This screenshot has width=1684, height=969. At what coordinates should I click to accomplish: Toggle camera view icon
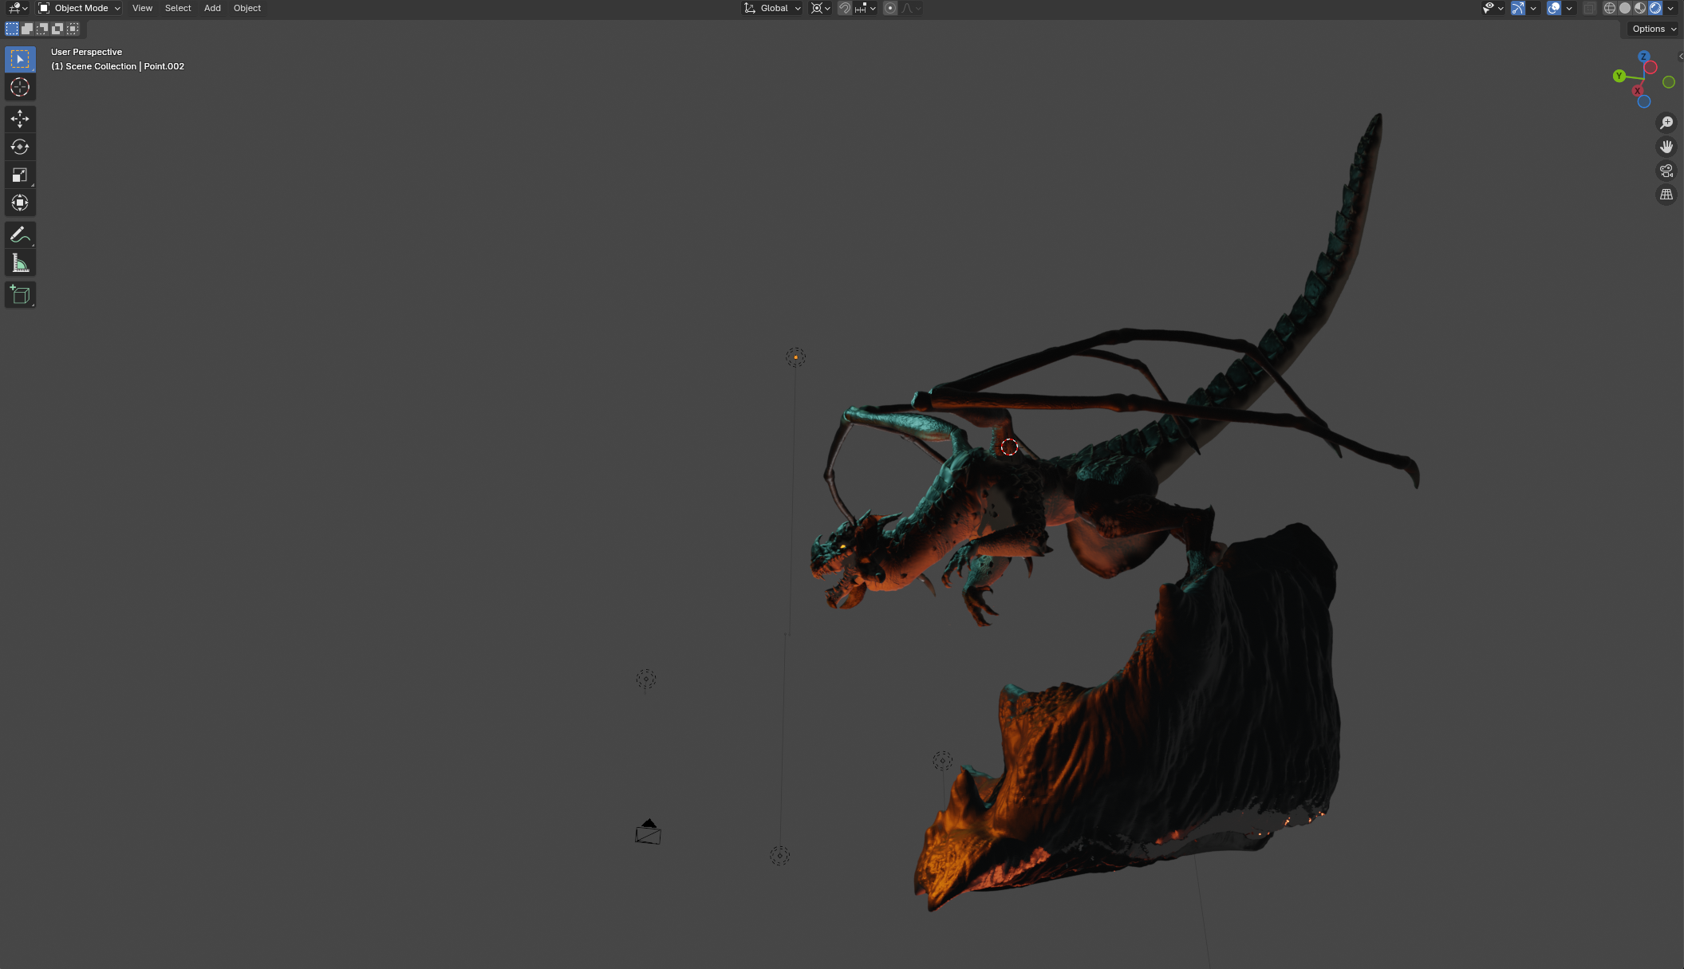pos(1666,171)
